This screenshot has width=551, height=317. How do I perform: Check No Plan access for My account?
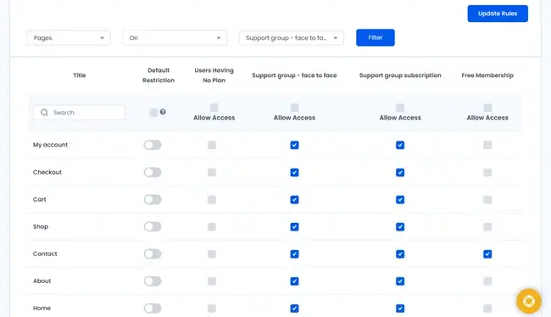coord(212,145)
